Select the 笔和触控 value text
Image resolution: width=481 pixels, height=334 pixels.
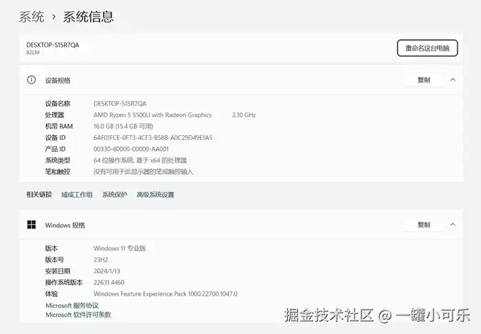[143, 171]
